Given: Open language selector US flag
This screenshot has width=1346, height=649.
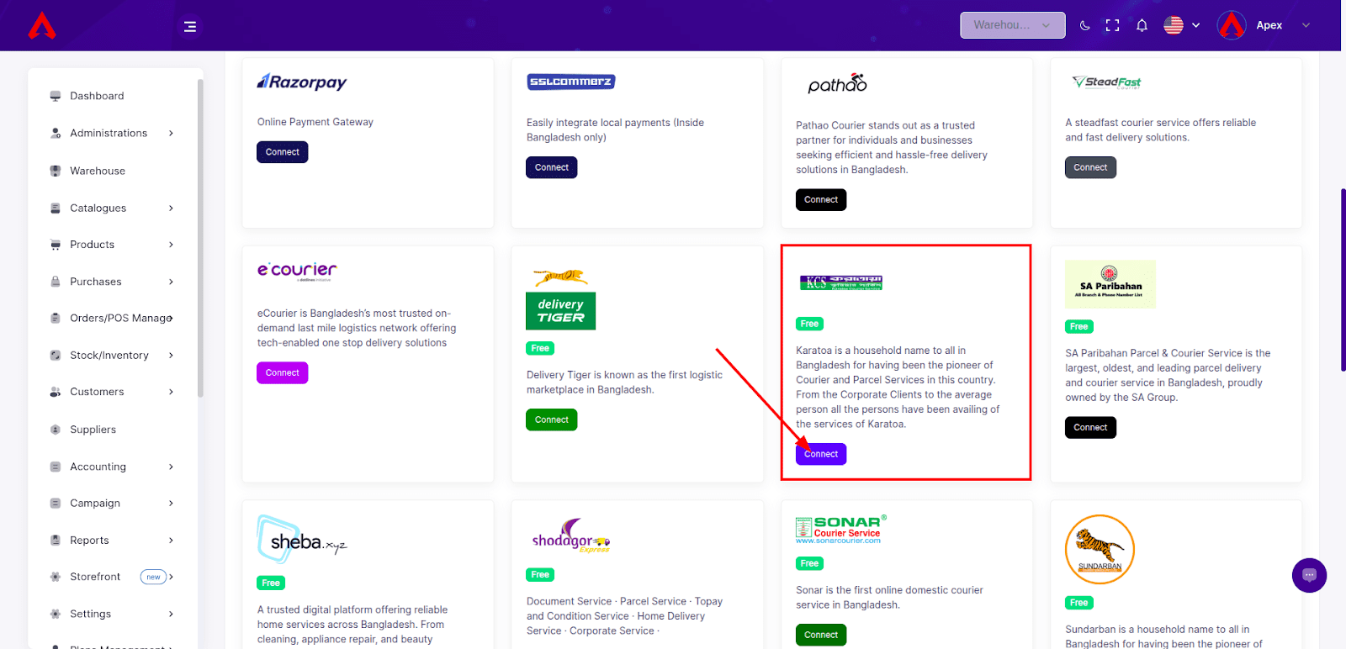Looking at the screenshot, I should (x=1174, y=25).
